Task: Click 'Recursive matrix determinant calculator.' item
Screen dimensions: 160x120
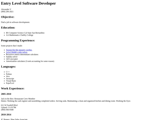Action: [22, 55]
